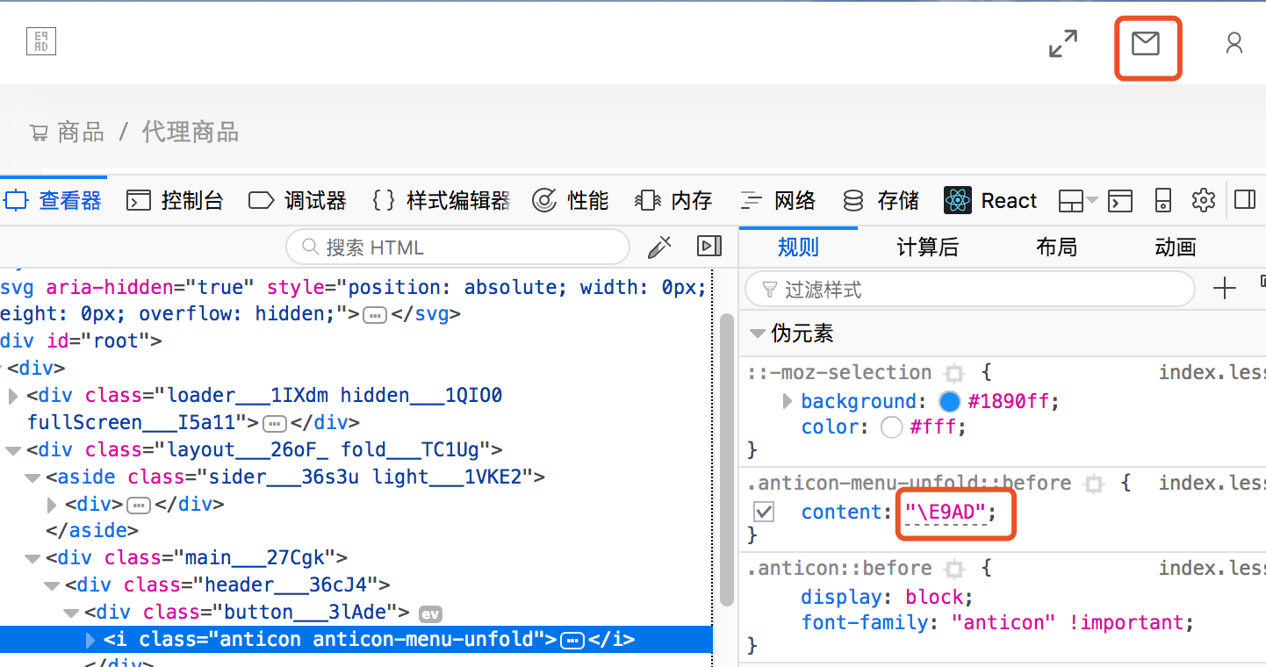Click the 'ev' event badge on button div
Viewport: 1266px width, 667px height.
point(428,613)
